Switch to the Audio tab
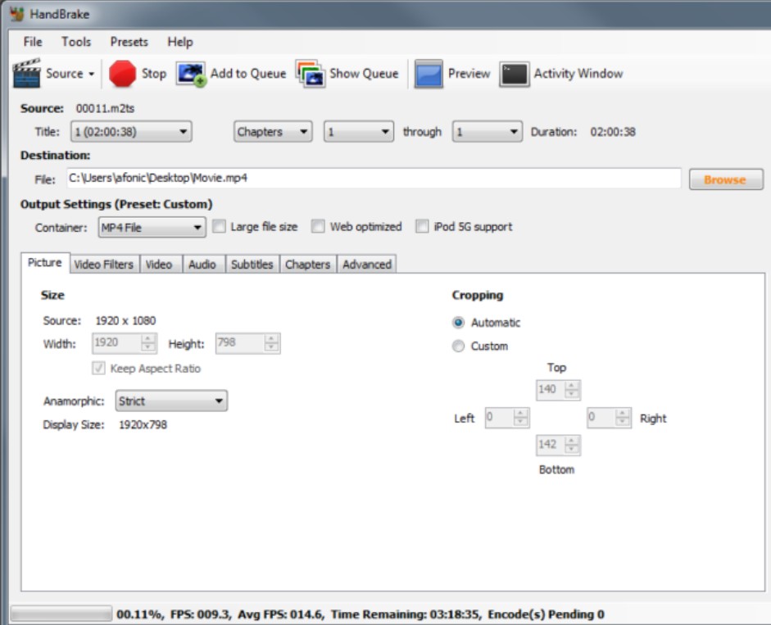 [202, 264]
